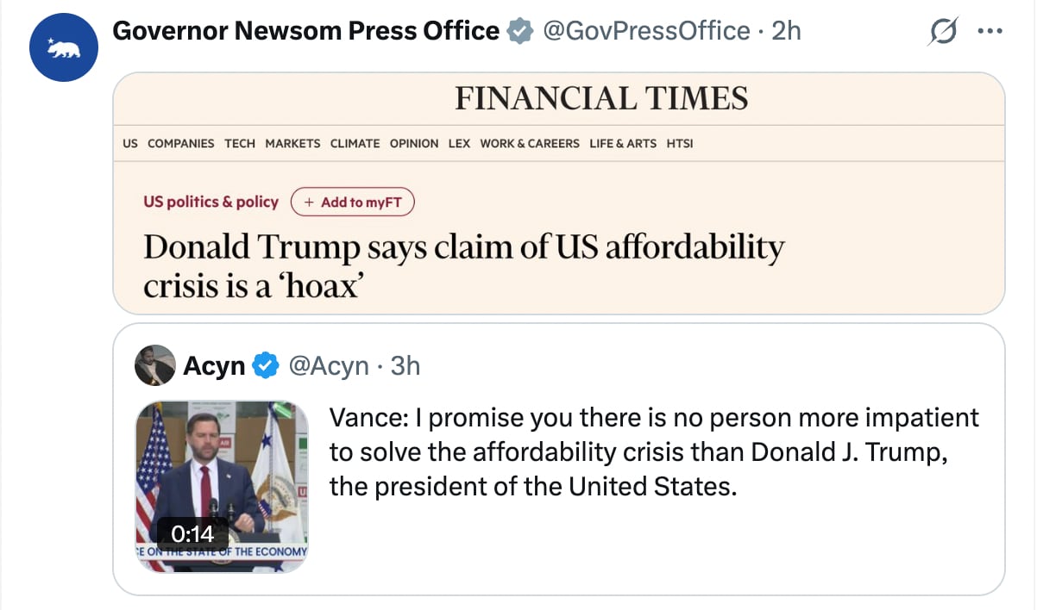This screenshot has height=610, width=1037.
Task: Open the CLIMATE section
Action: (x=355, y=144)
